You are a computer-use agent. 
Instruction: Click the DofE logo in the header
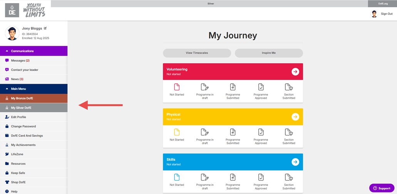point(12,10)
